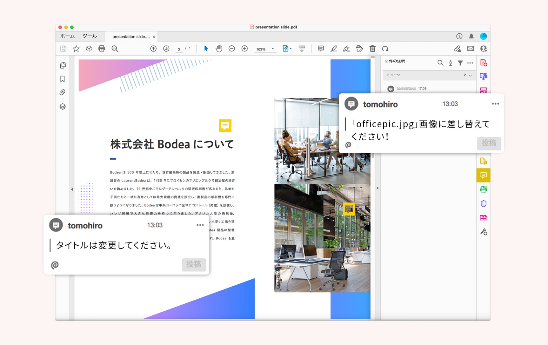Mention someone in the title-change comment
Viewport: 548px width, 345px height.
[x=55, y=265]
